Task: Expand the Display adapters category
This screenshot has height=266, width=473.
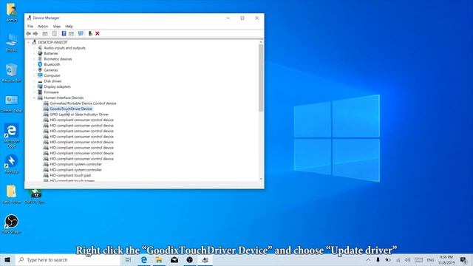Action: click(34, 86)
